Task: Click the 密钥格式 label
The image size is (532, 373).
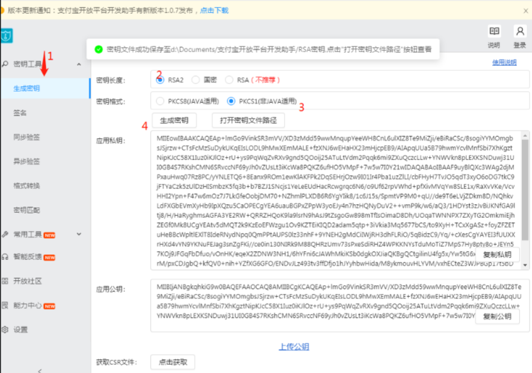Action: coord(111,102)
